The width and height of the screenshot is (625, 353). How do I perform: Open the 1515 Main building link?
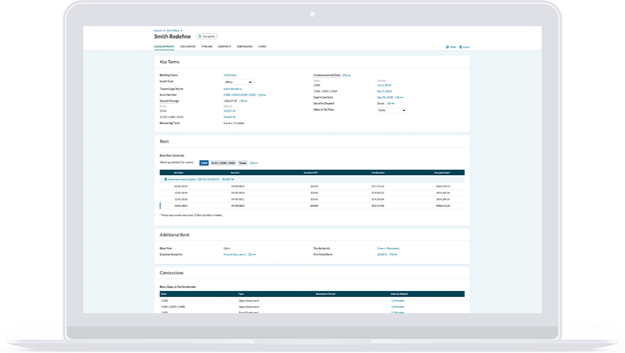coord(229,75)
